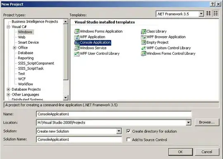Viewport: 223px width, 159px height.
Task: Click the Console Application template icon
Action: (x=77, y=42)
